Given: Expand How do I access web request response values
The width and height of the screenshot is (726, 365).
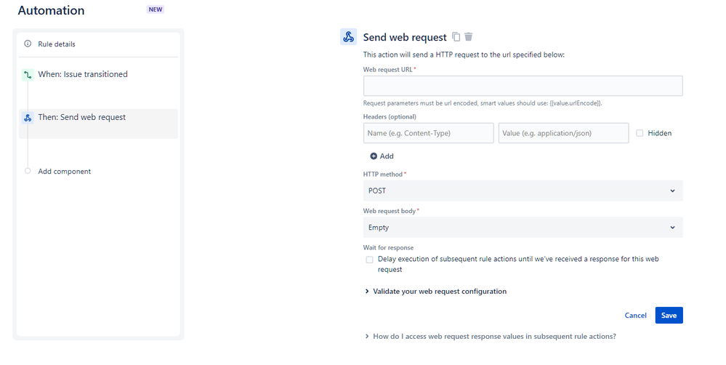Looking at the screenshot, I should pos(494,337).
